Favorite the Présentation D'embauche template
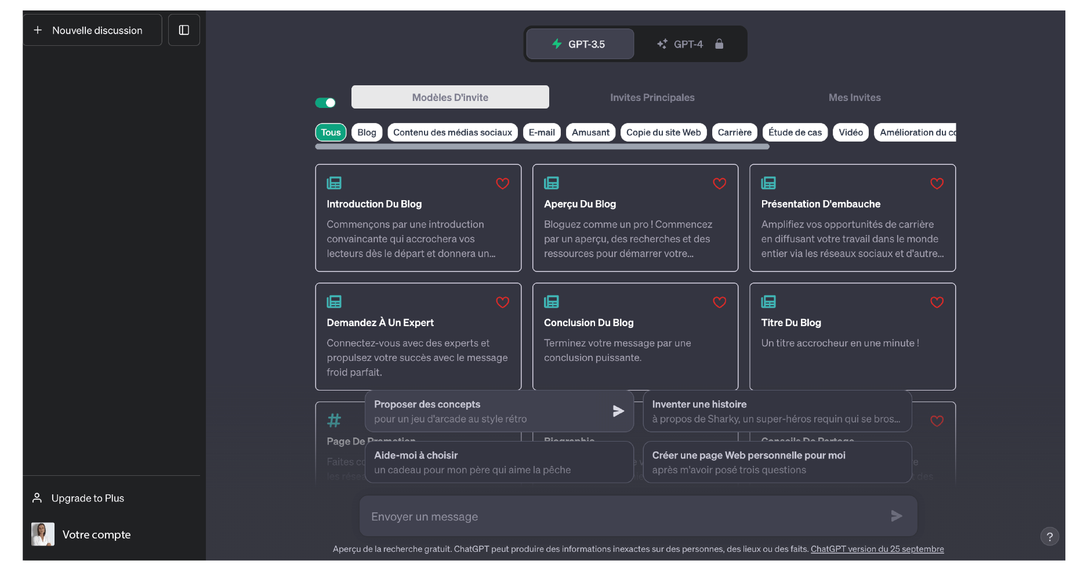The height and width of the screenshot is (571, 1088). pyautogui.click(x=937, y=183)
